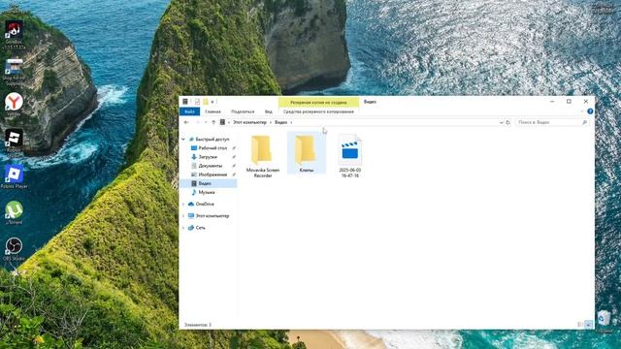The height and width of the screenshot is (349, 621).
Task: Click the search magnifier icon
Action: pyautogui.click(x=584, y=122)
